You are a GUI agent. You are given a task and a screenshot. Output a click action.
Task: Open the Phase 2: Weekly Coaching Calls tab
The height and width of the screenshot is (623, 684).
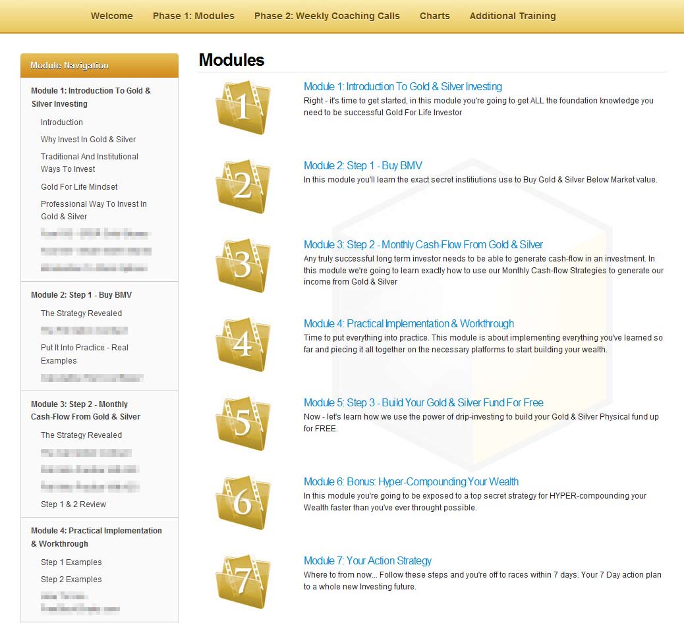(x=327, y=16)
